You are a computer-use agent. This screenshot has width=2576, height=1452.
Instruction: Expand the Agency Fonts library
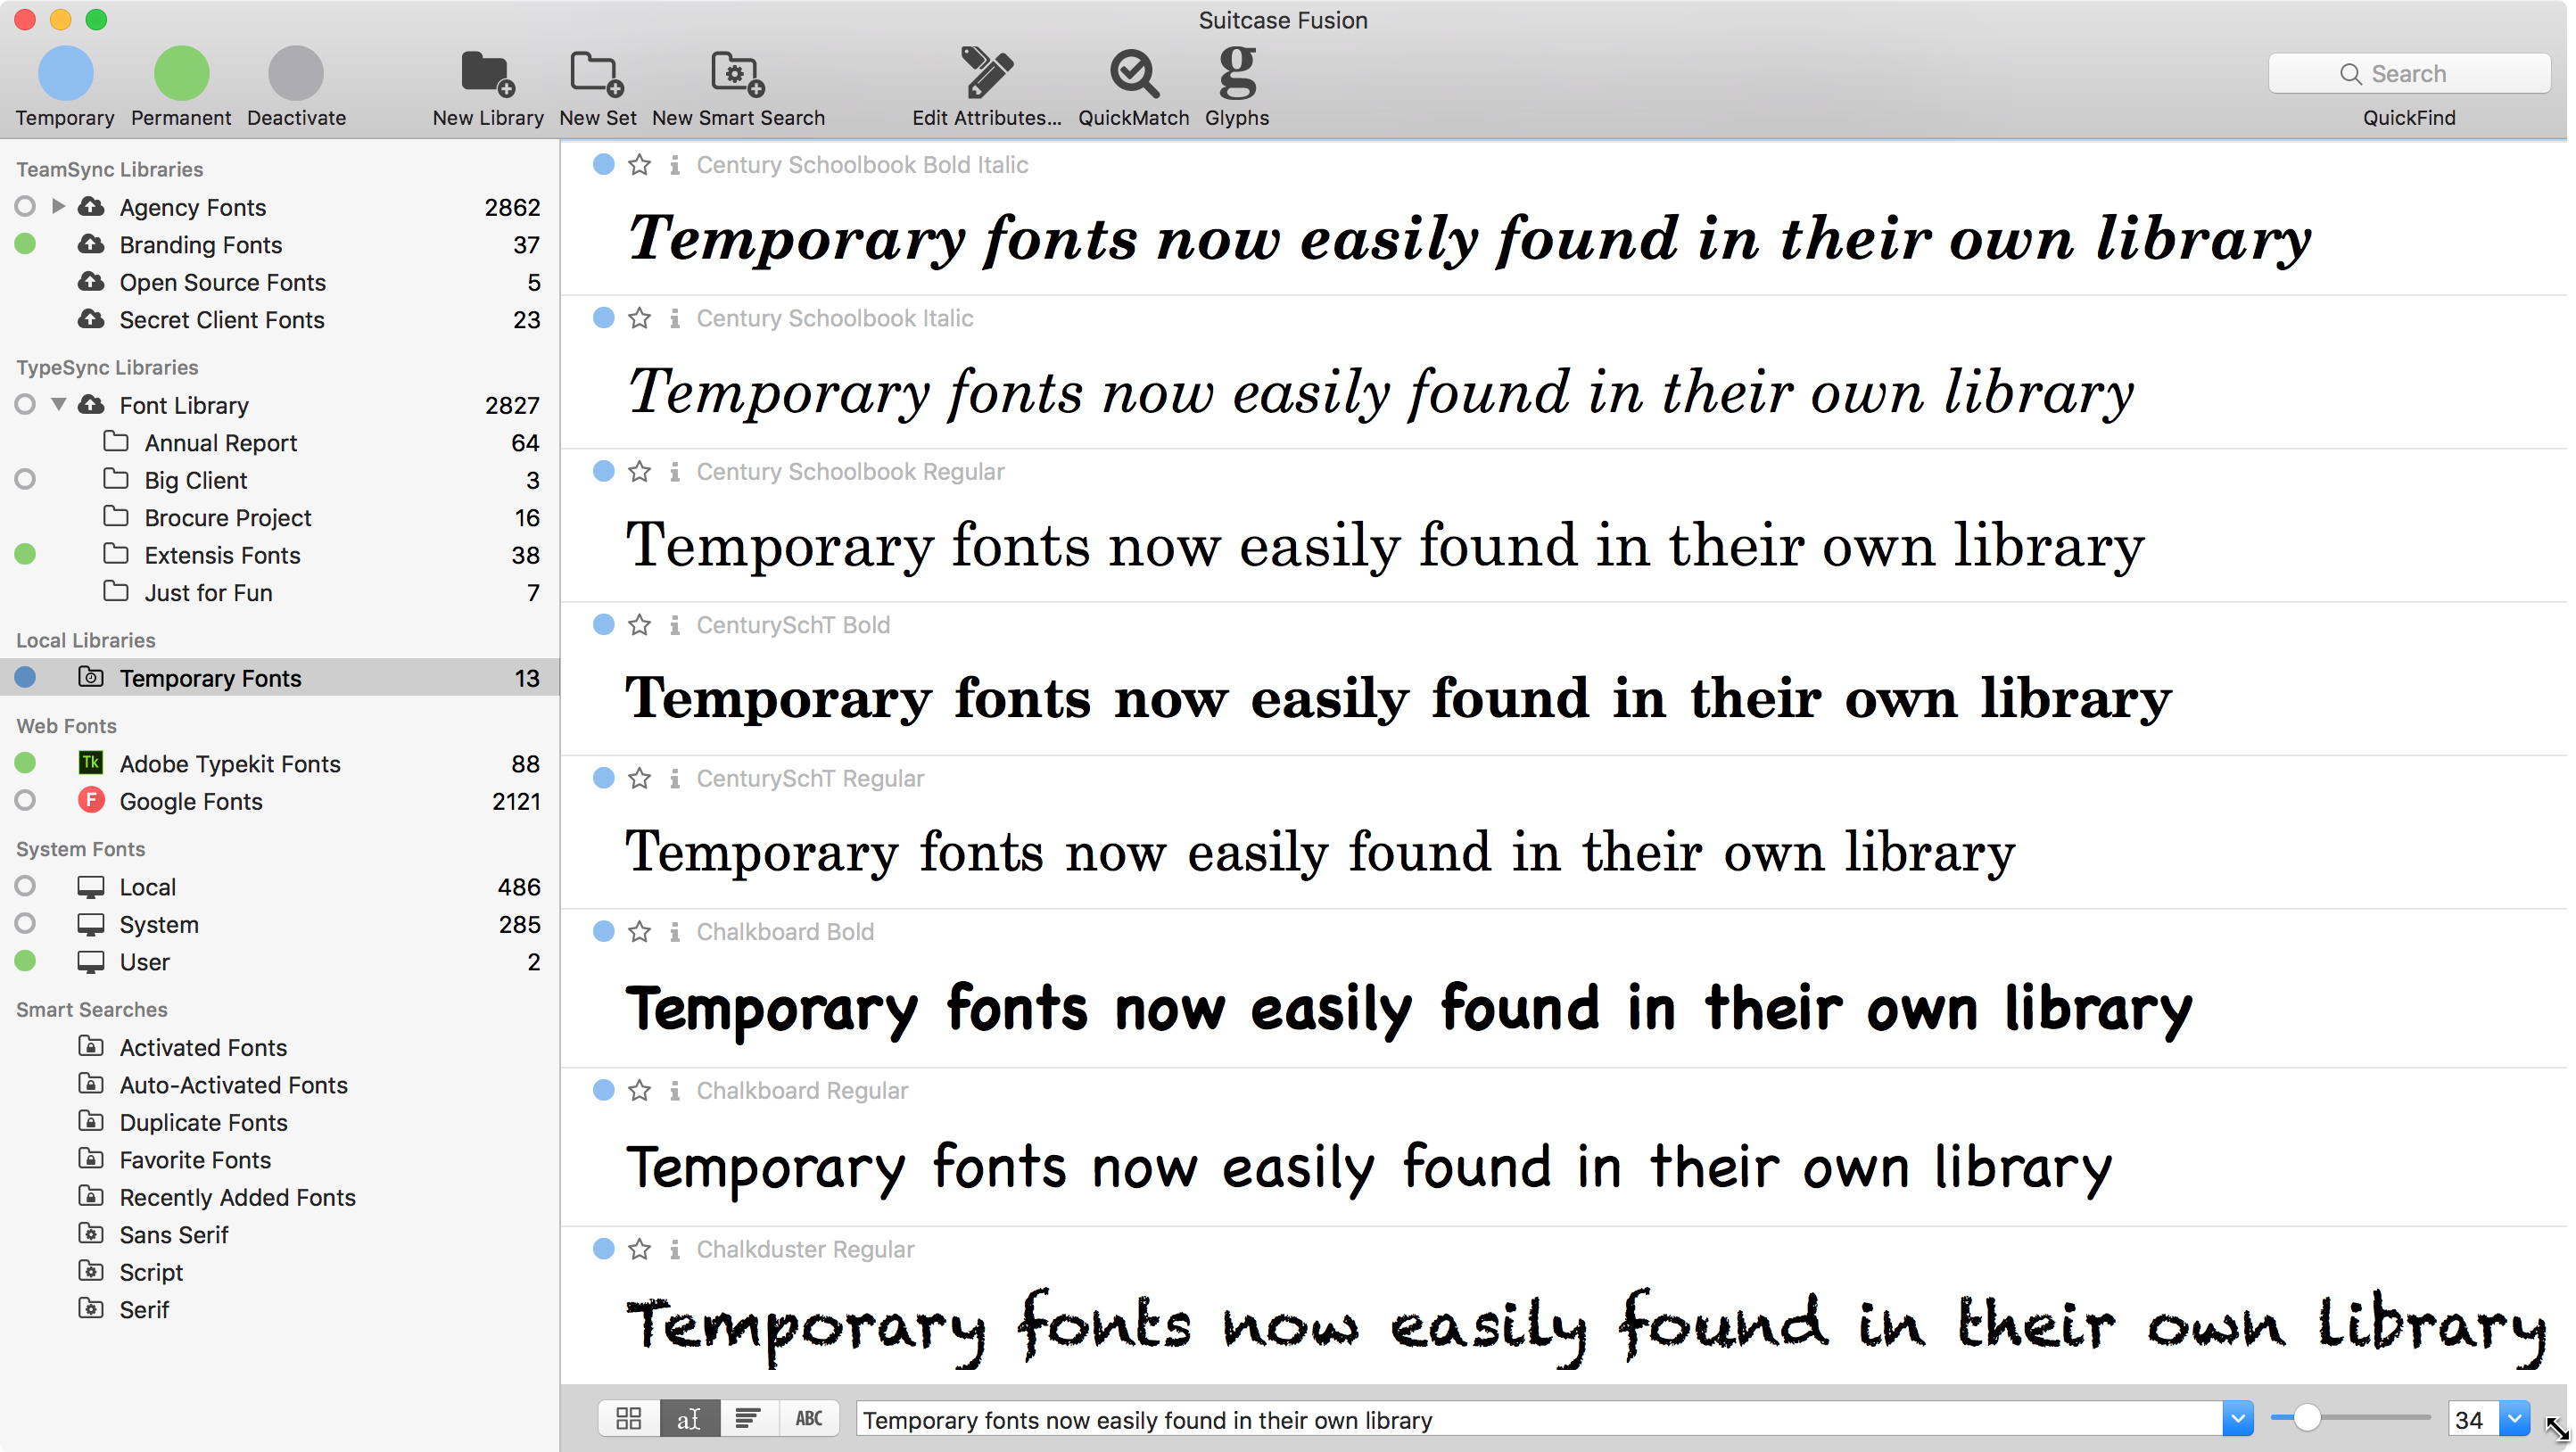pyautogui.click(x=59, y=206)
